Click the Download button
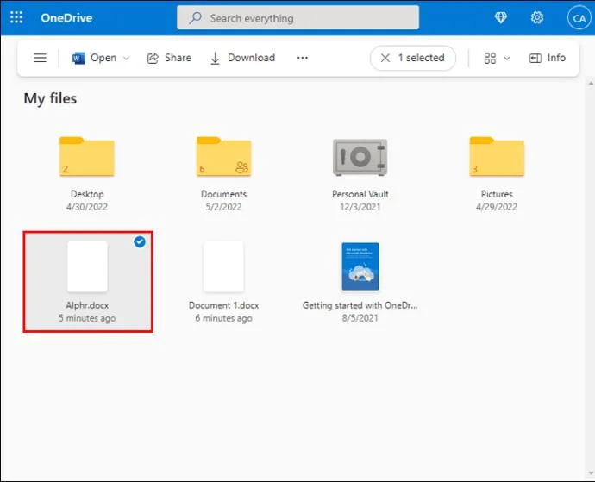 pyautogui.click(x=242, y=58)
